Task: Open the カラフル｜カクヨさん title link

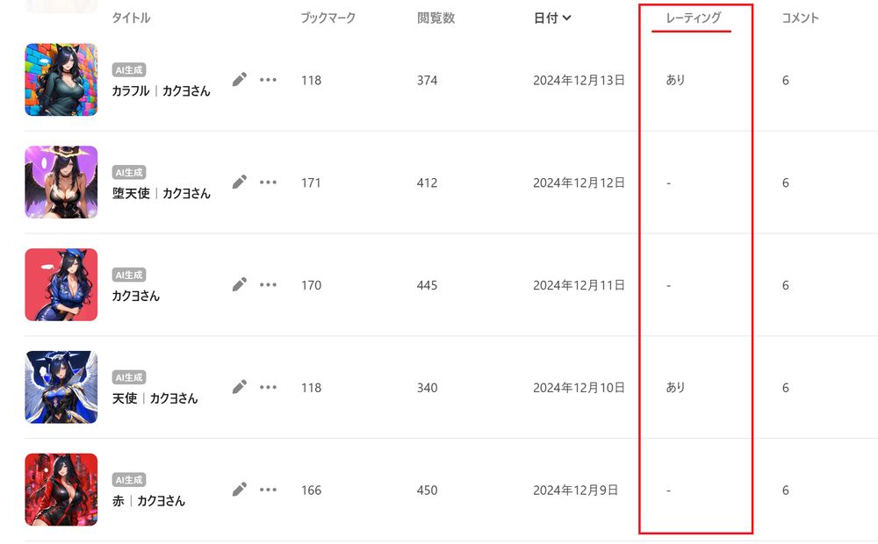Action: coord(161,91)
